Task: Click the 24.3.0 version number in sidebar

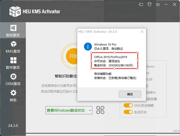Action: pos(13,126)
